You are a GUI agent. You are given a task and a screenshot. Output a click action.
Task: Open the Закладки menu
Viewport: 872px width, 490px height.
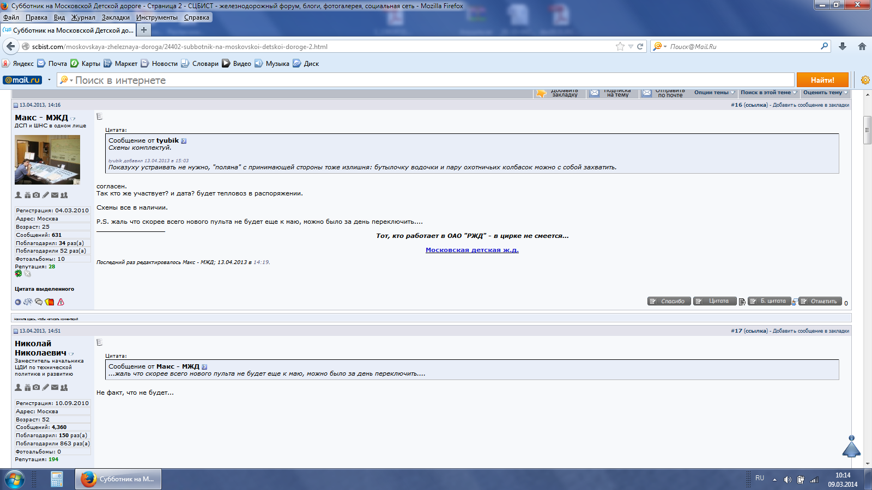(116, 17)
